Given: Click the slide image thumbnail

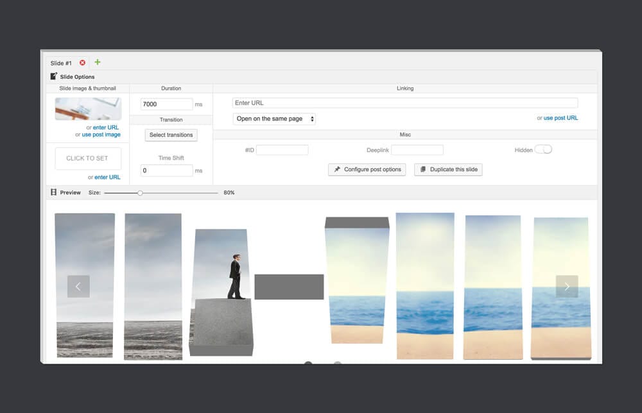Looking at the screenshot, I should pos(88,109).
